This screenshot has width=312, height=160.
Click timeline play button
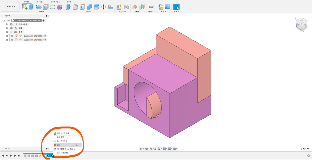11,156
